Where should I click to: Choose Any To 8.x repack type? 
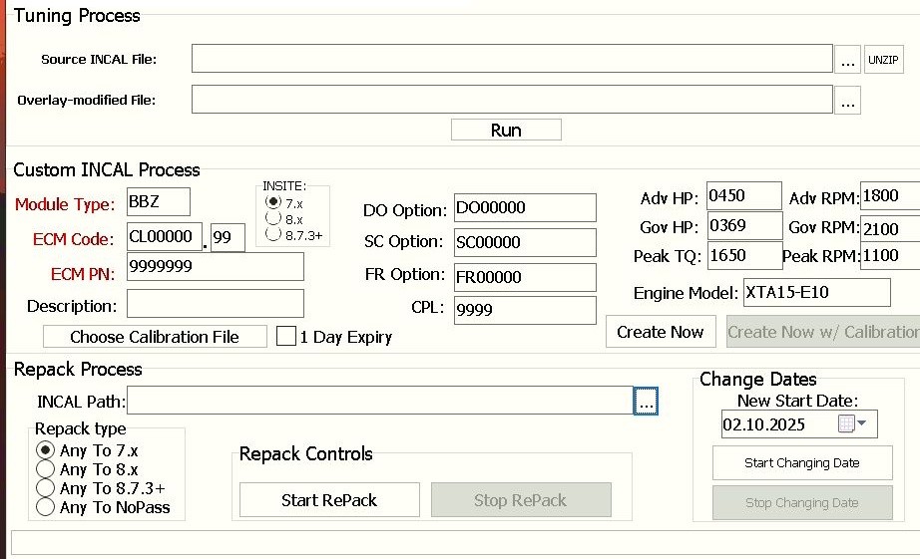click(45, 469)
